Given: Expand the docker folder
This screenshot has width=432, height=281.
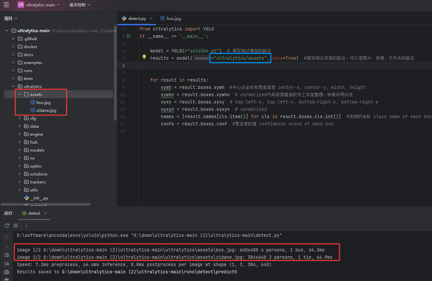Looking at the screenshot, I should (13, 46).
